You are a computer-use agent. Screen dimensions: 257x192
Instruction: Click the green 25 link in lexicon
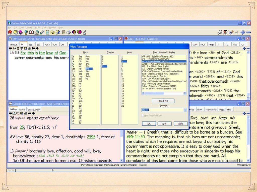22,127
